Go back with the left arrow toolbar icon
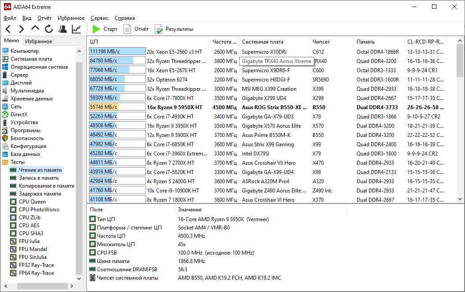The height and width of the screenshot is (292, 465). pos(8,29)
